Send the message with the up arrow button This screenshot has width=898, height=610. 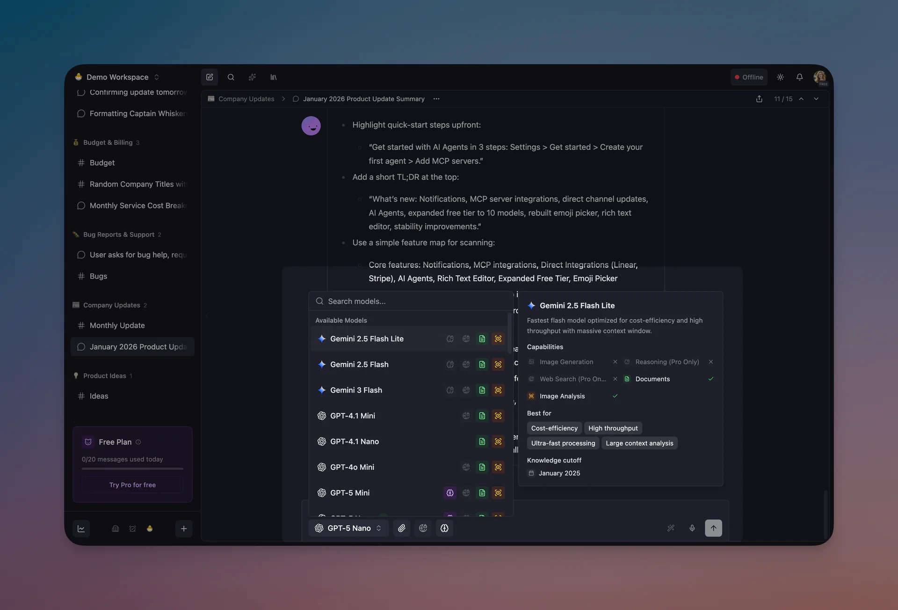[713, 528]
